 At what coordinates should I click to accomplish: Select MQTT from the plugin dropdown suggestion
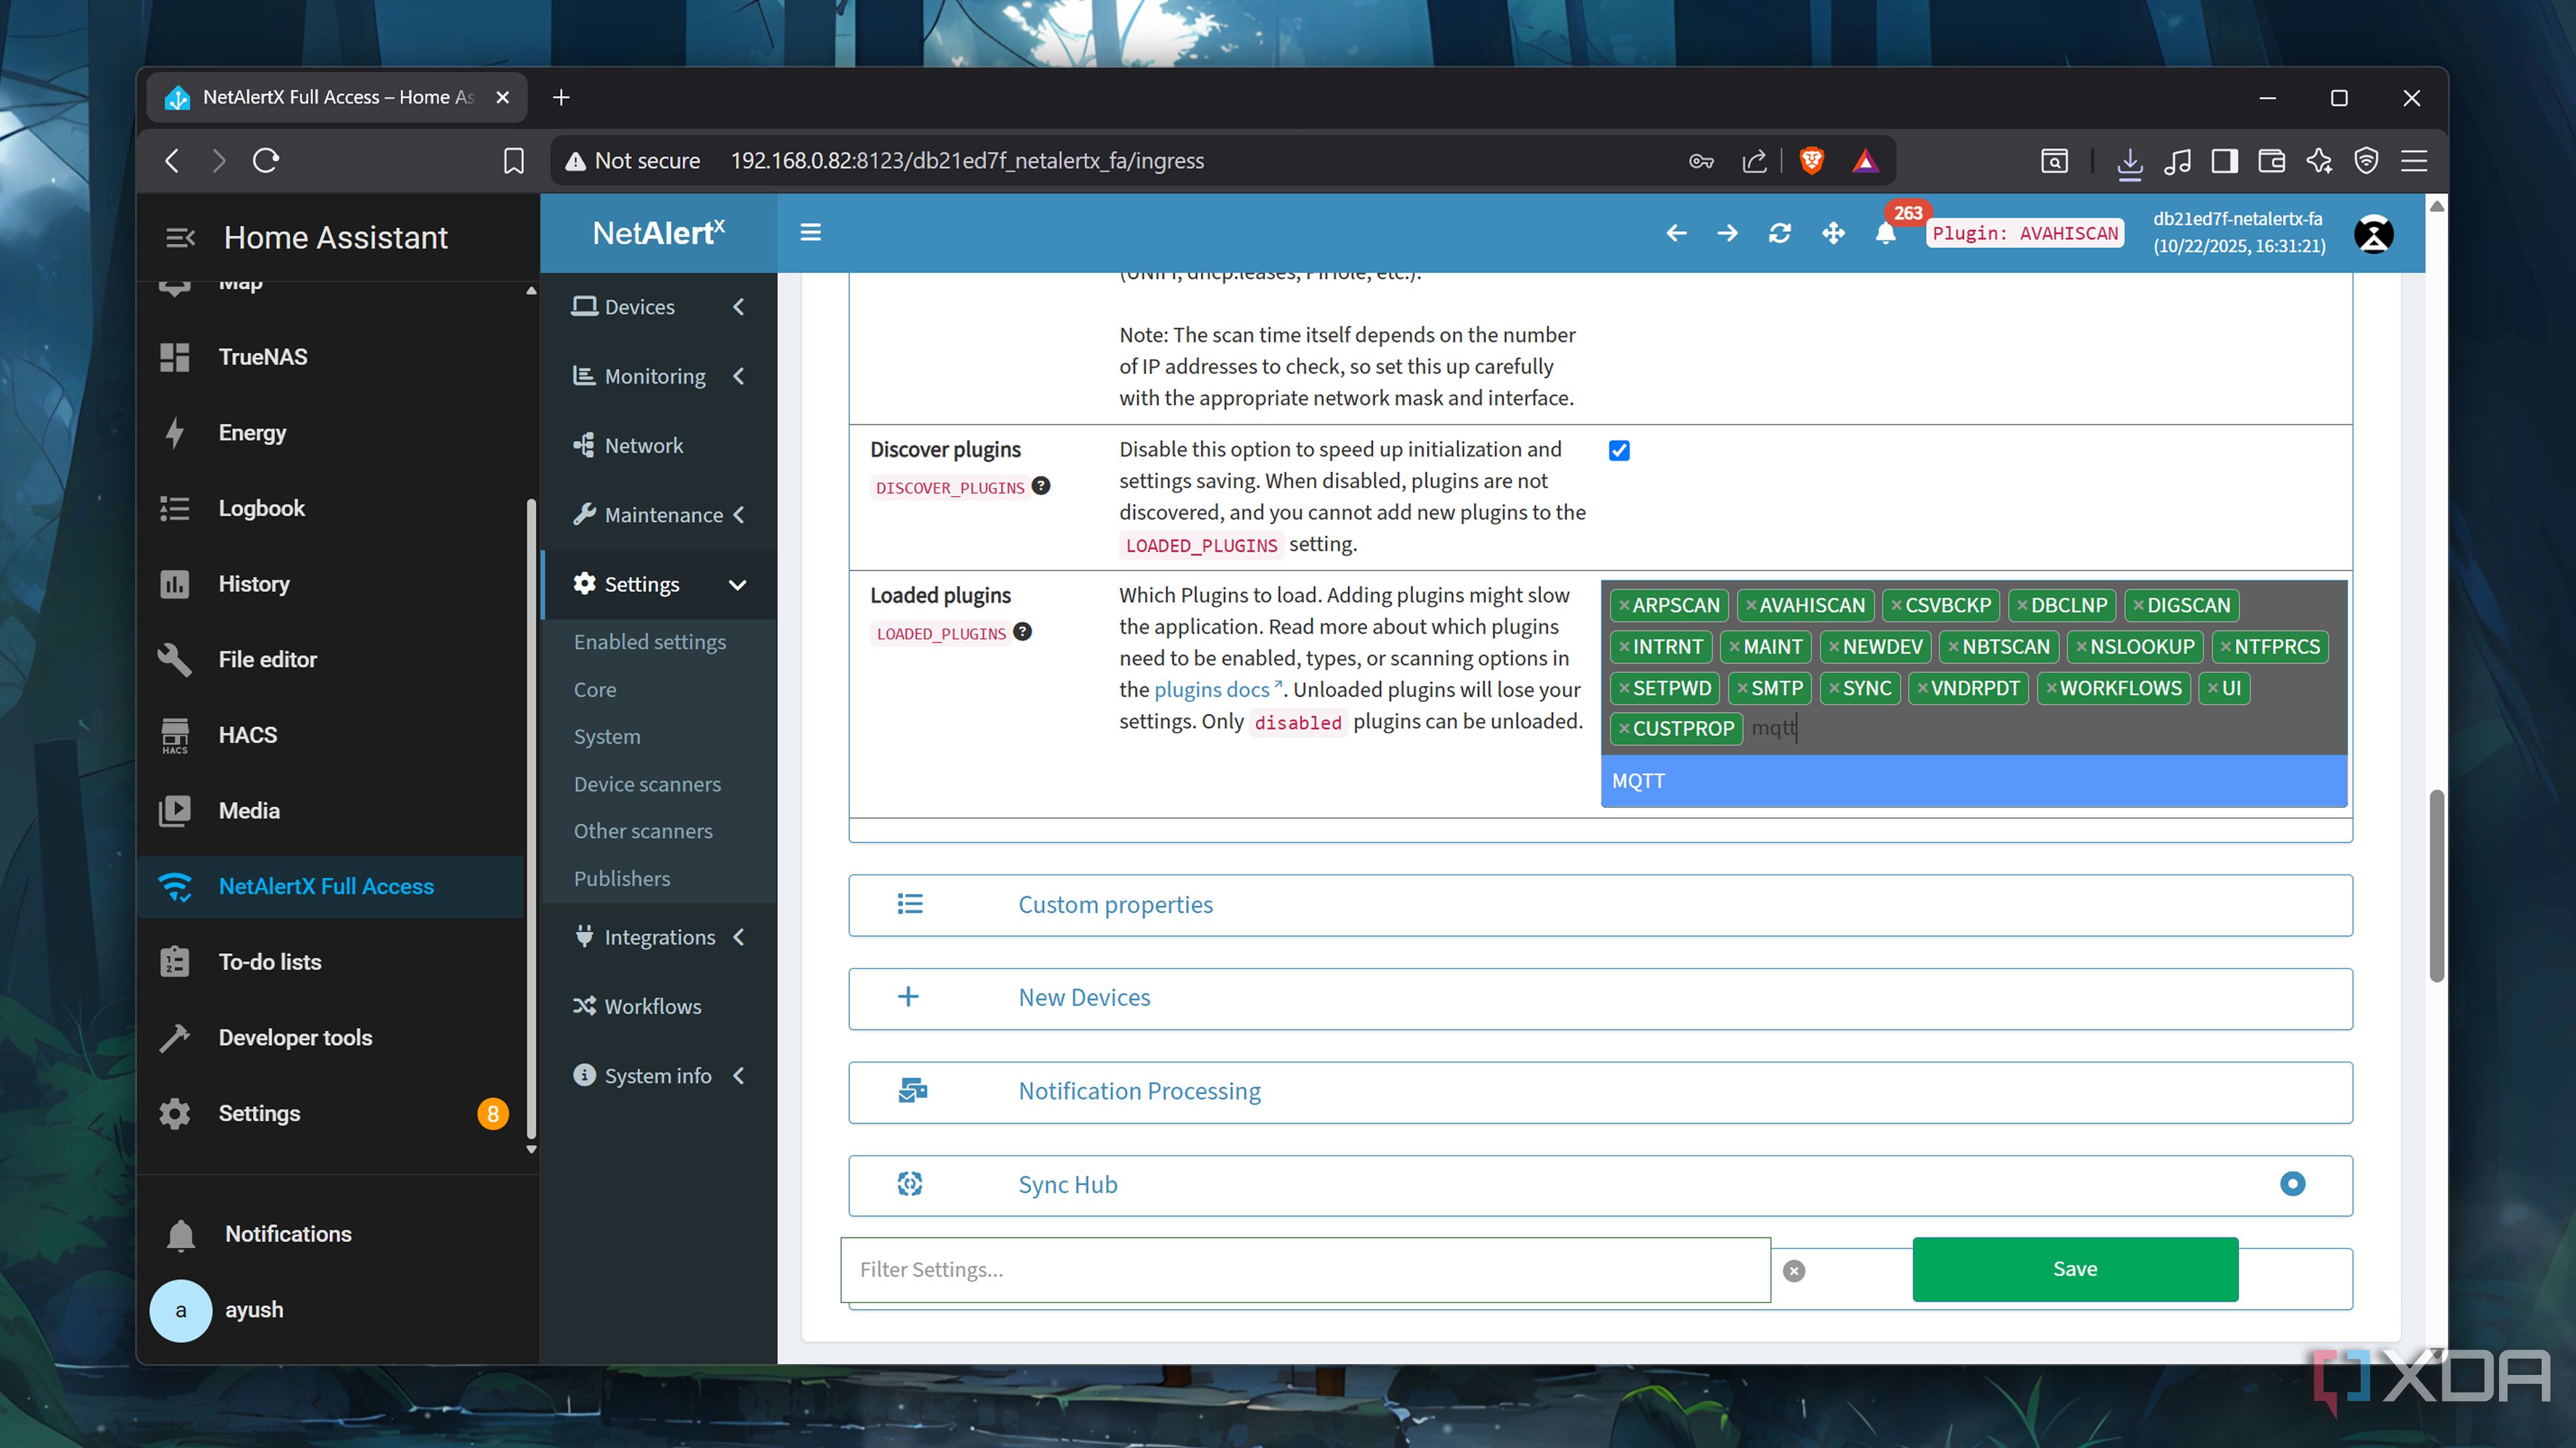(1973, 782)
